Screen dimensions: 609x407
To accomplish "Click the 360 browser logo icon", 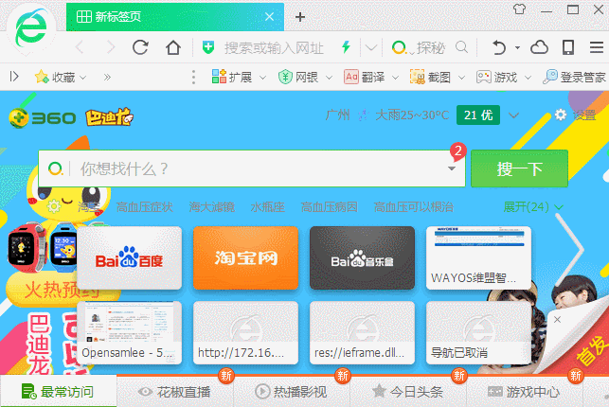I will click(31, 29).
